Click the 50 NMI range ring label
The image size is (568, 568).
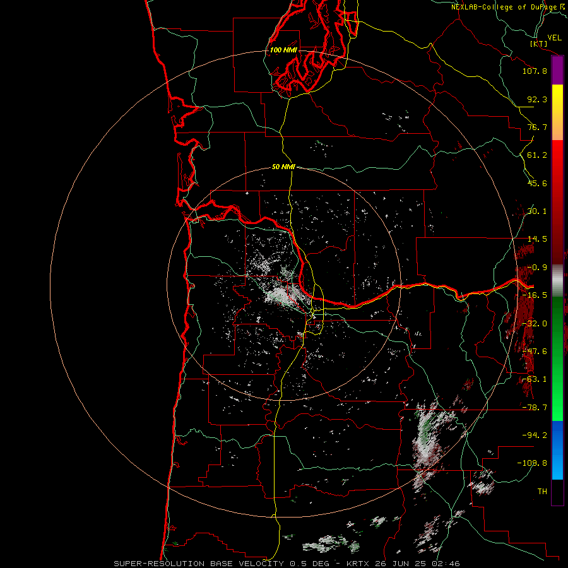283,167
